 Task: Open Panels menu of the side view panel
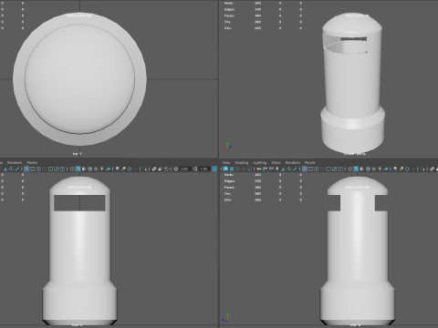point(310,163)
